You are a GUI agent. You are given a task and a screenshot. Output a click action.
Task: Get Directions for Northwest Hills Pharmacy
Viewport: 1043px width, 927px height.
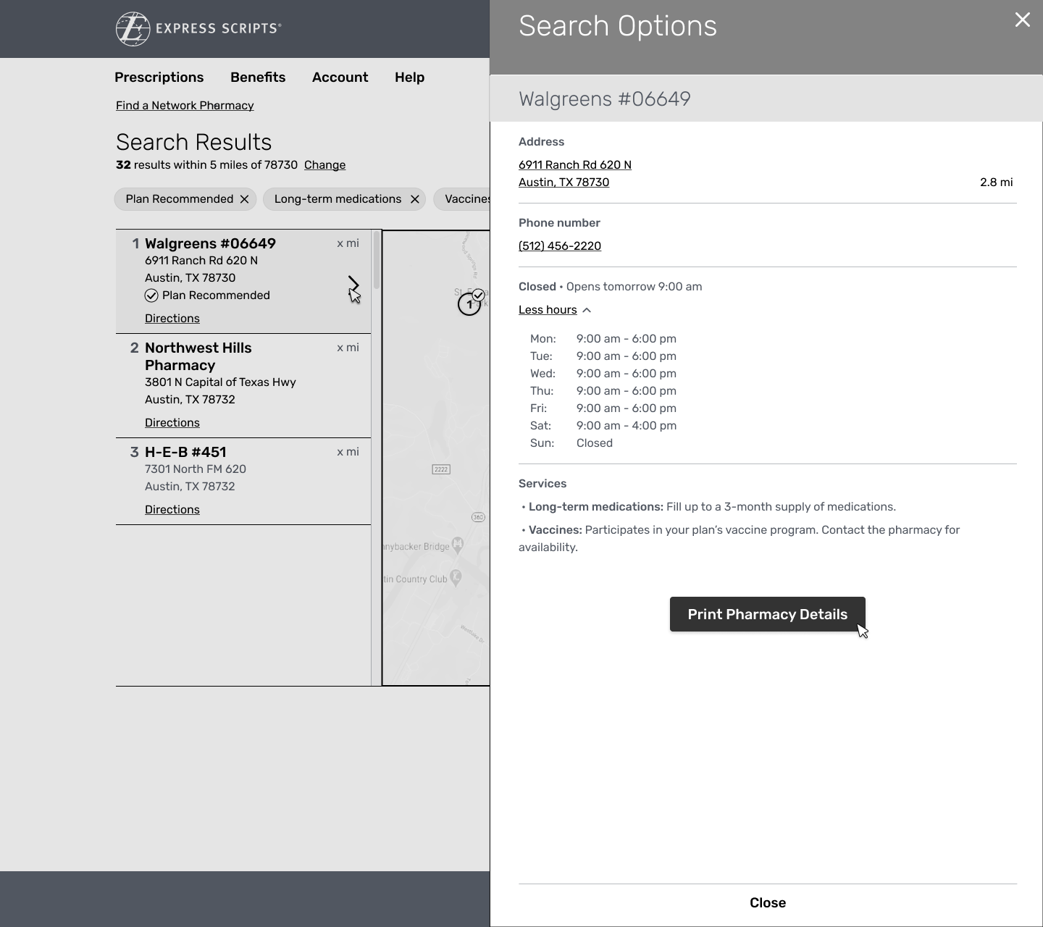coord(172,423)
